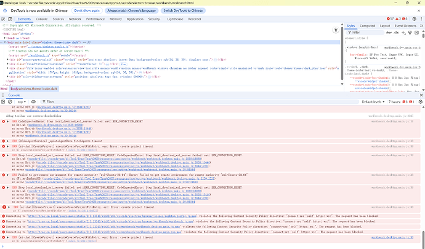Focus the Styles pane Filter field
The image size is (425, 249).
pyautogui.click(x=365, y=33)
